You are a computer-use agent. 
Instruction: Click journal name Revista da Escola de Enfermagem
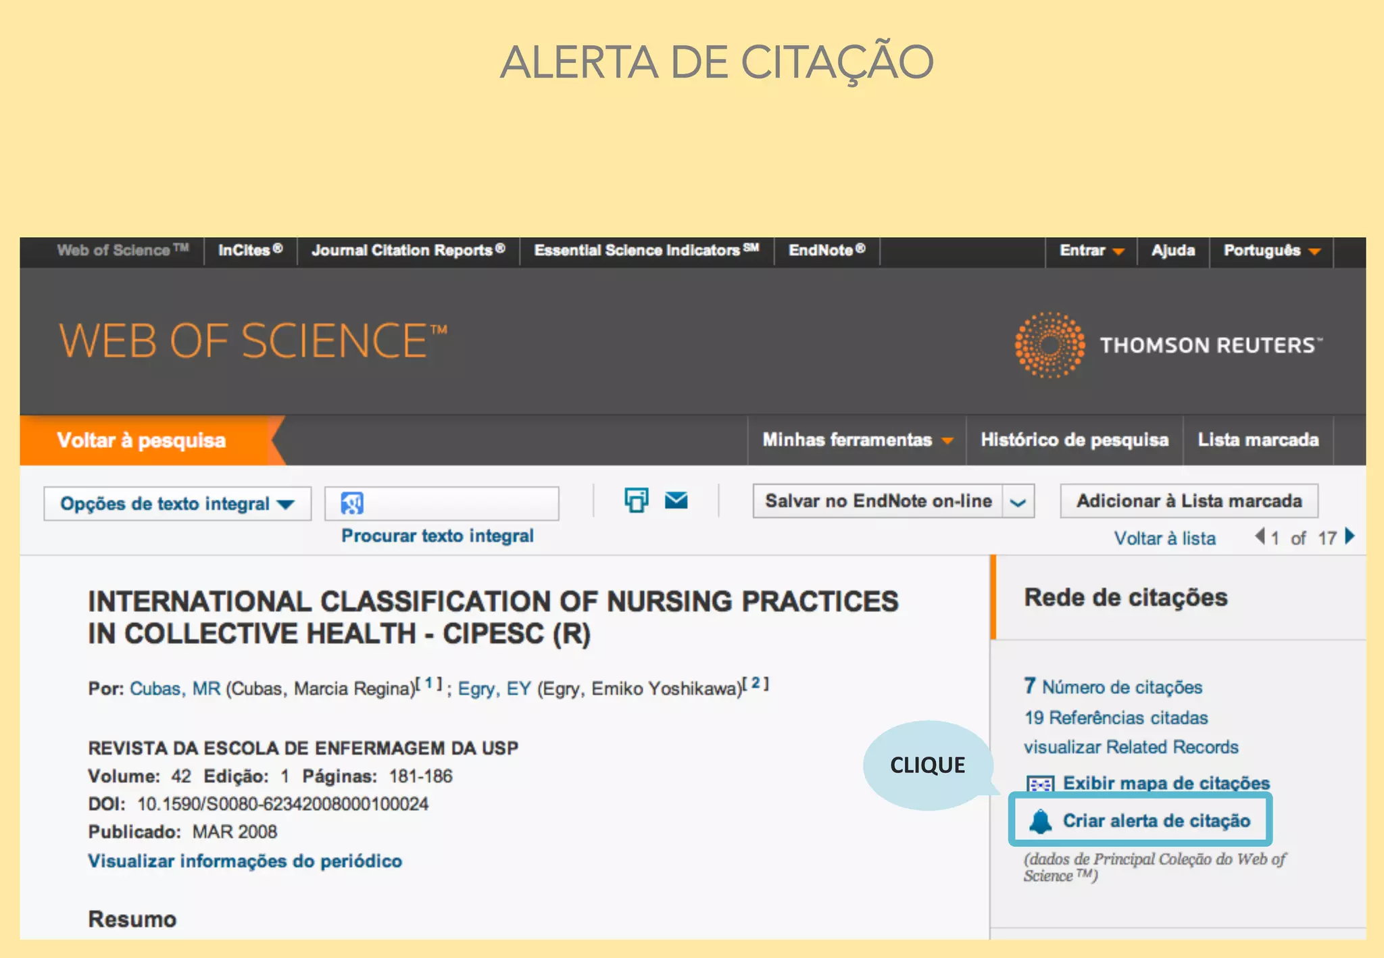(x=303, y=748)
